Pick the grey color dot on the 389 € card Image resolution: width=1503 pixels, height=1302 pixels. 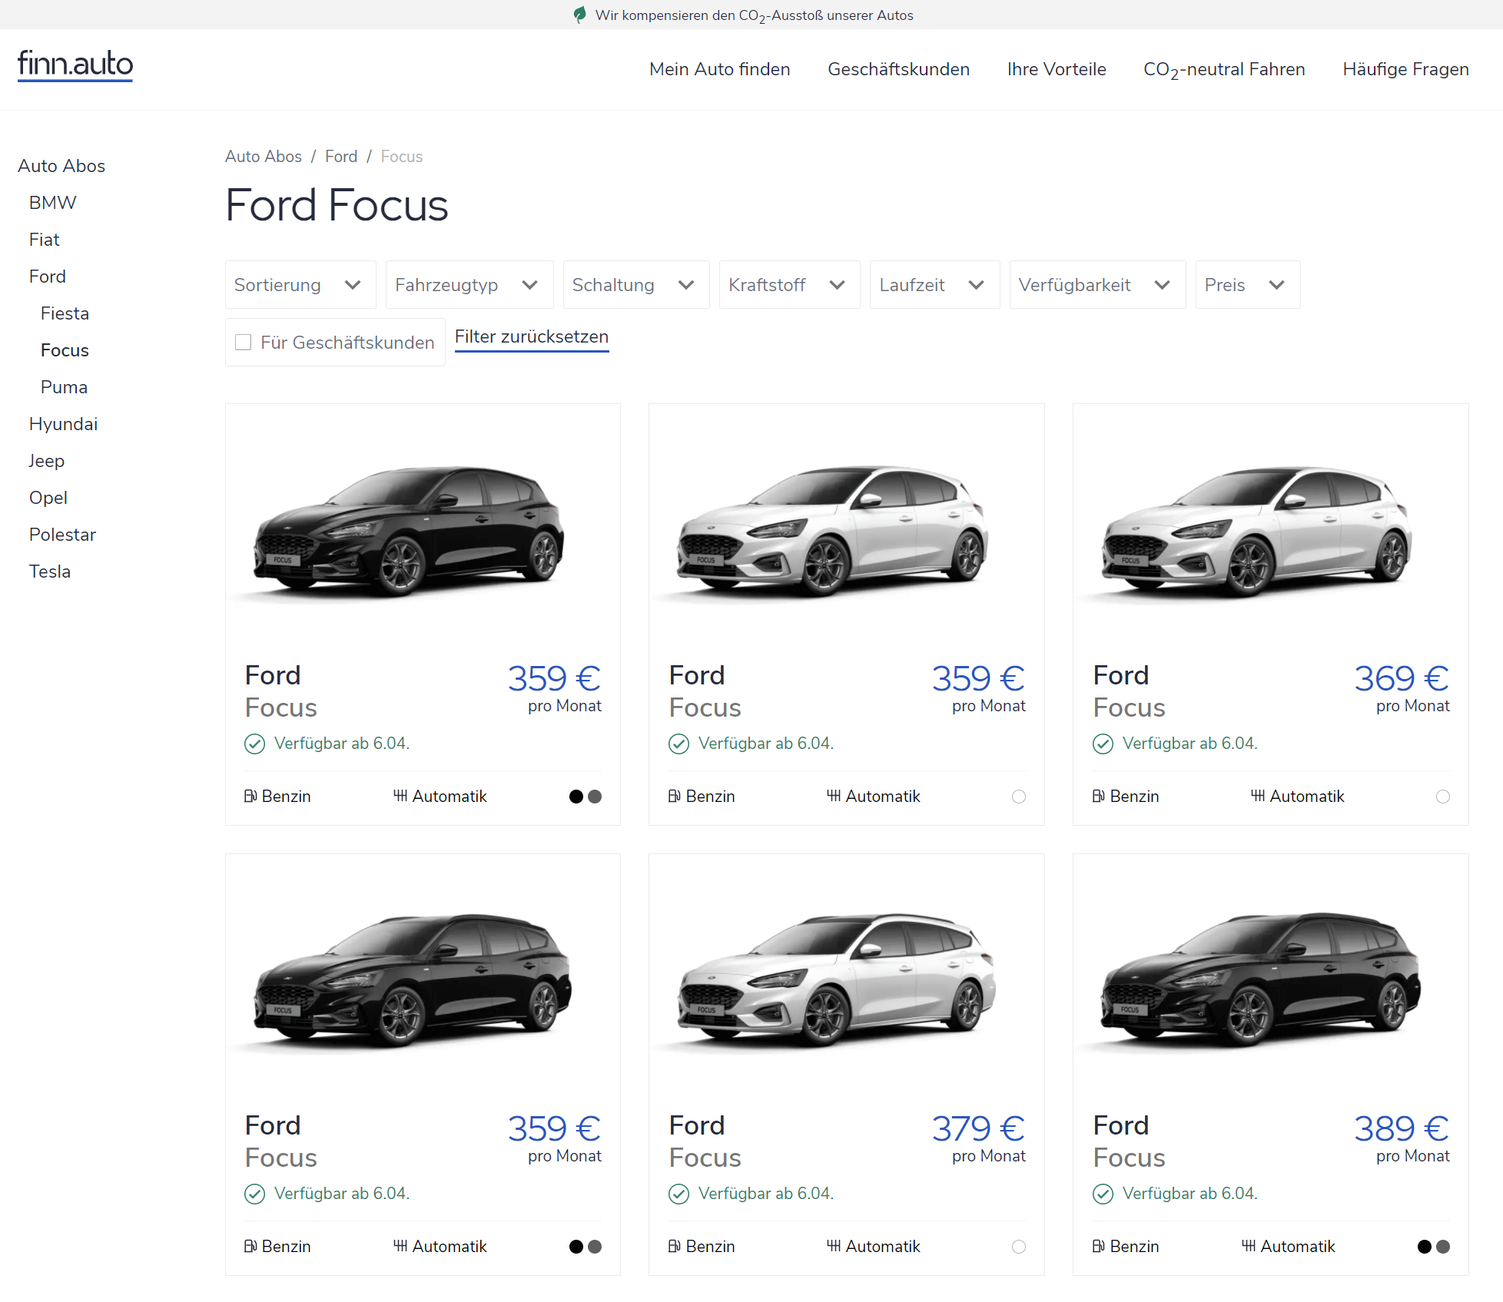[x=1443, y=1247]
